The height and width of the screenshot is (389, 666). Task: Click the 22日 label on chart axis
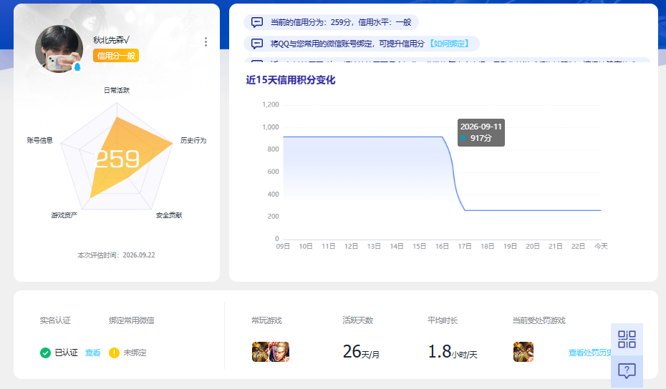coord(578,246)
